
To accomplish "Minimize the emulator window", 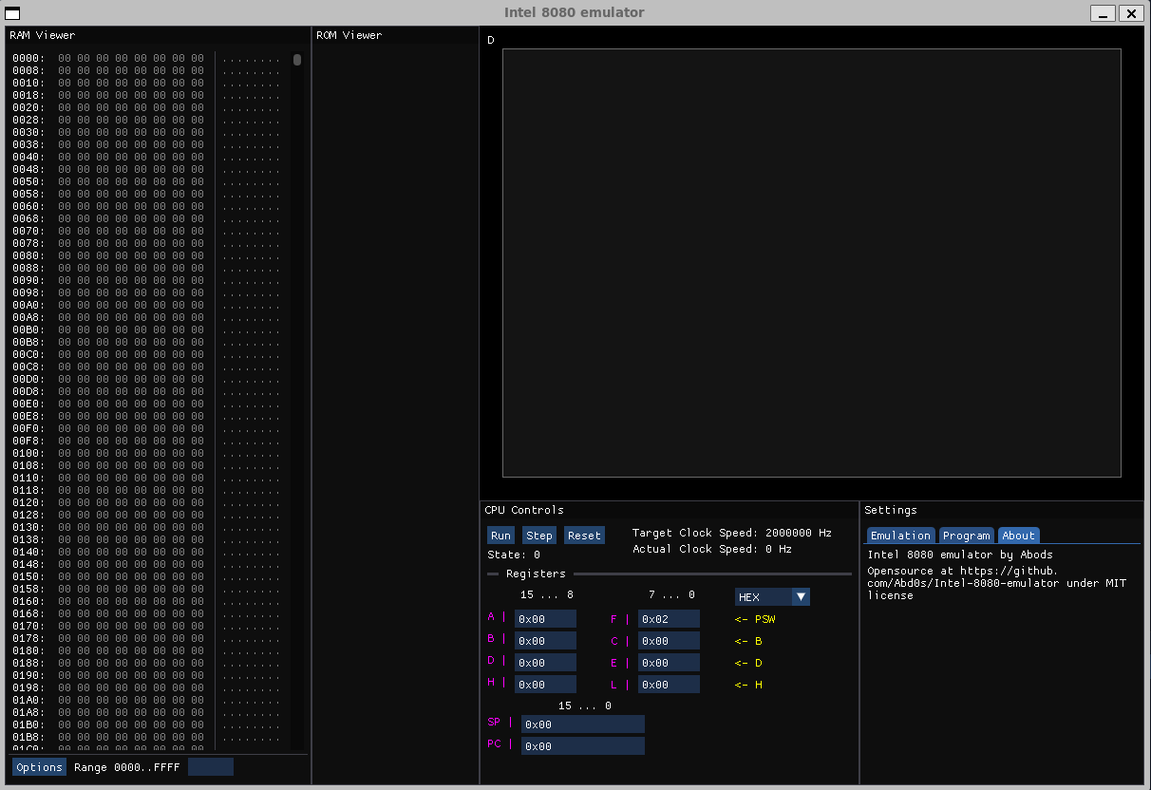I will tap(1103, 13).
